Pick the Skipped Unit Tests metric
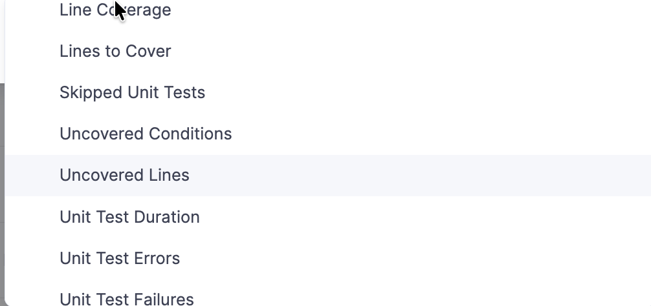Image resolution: width=651 pixels, height=306 pixels. [132, 93]
